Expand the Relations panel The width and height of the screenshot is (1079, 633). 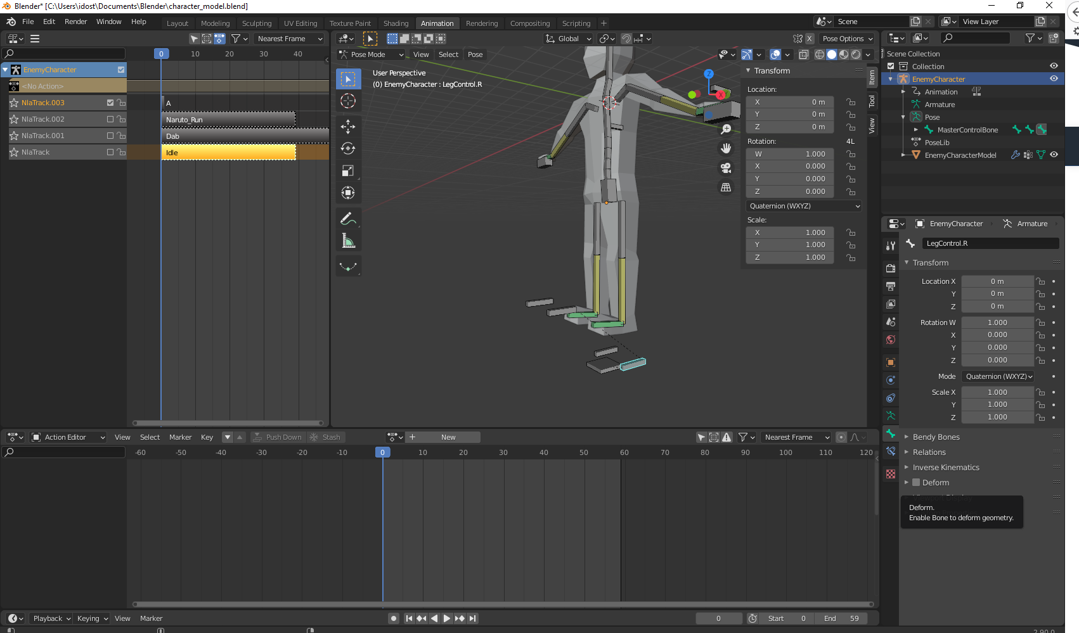click(x=929, y=452)
